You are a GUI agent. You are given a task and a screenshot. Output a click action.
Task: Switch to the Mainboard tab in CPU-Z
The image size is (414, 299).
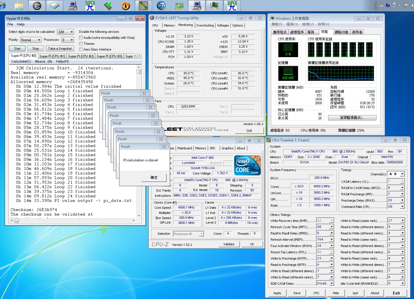coord(185,148)
